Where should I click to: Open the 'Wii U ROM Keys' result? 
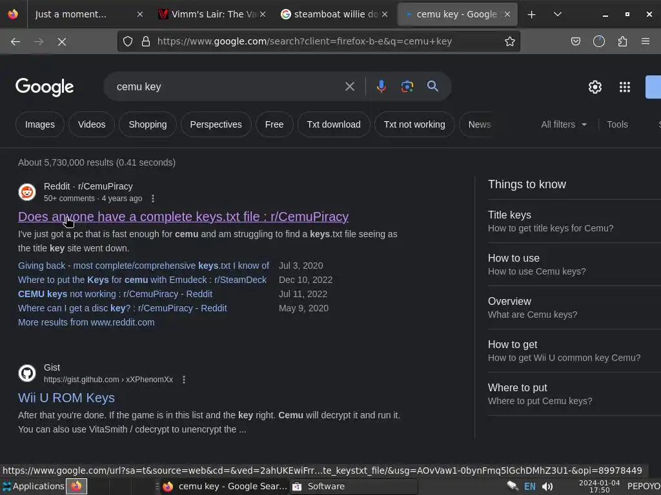tap(66, 398)
